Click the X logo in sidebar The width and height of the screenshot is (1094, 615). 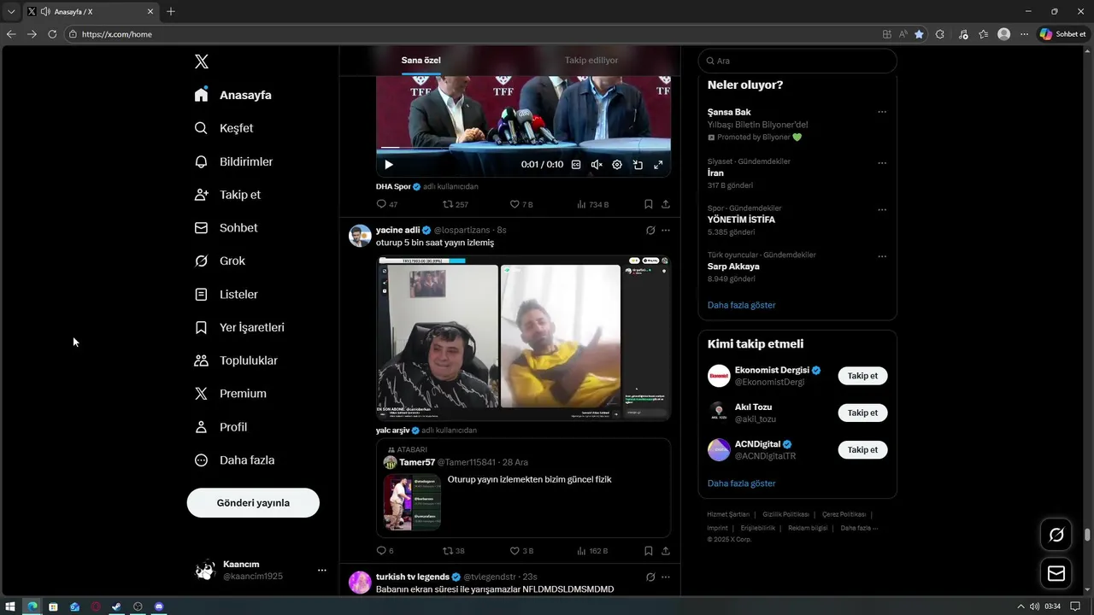(202, 61)
